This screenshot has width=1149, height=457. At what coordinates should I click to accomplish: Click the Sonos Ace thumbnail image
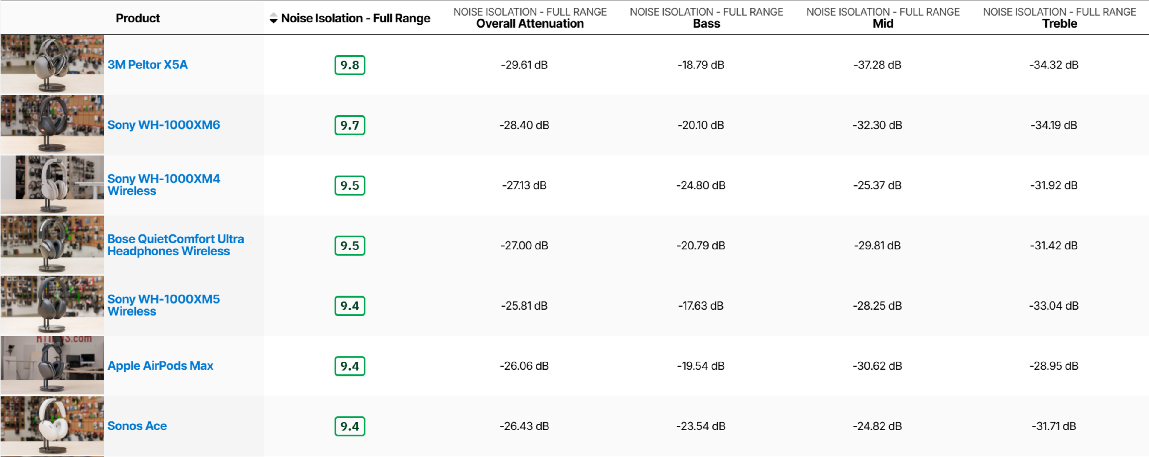(52, 425)
